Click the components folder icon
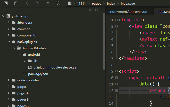170x107 pixels. 14,35
